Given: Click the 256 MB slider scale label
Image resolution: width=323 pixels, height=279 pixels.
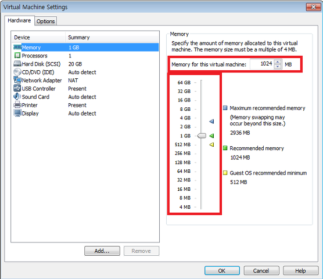Looking at the screenshot, I should (183, 153).
